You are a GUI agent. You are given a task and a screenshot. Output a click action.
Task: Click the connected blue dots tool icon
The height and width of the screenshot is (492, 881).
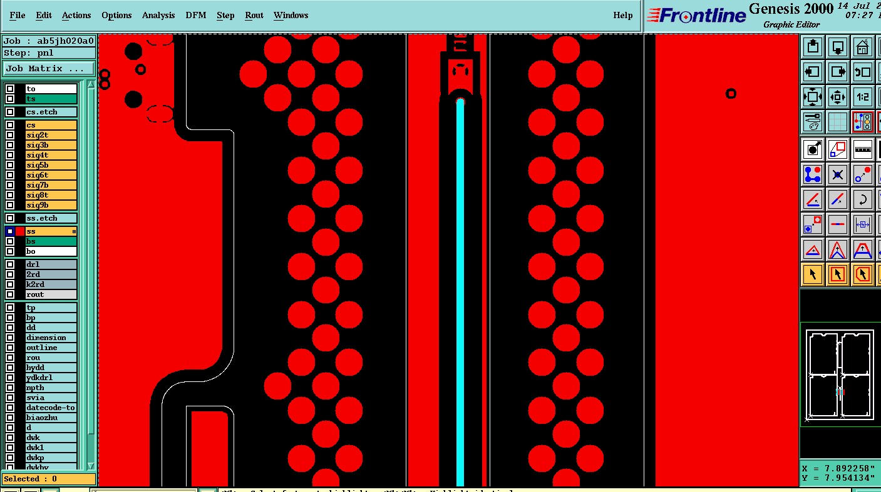813,174
